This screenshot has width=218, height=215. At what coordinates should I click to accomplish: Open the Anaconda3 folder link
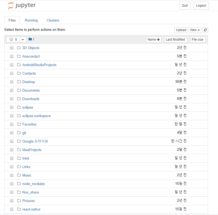(x=31, y=56)
